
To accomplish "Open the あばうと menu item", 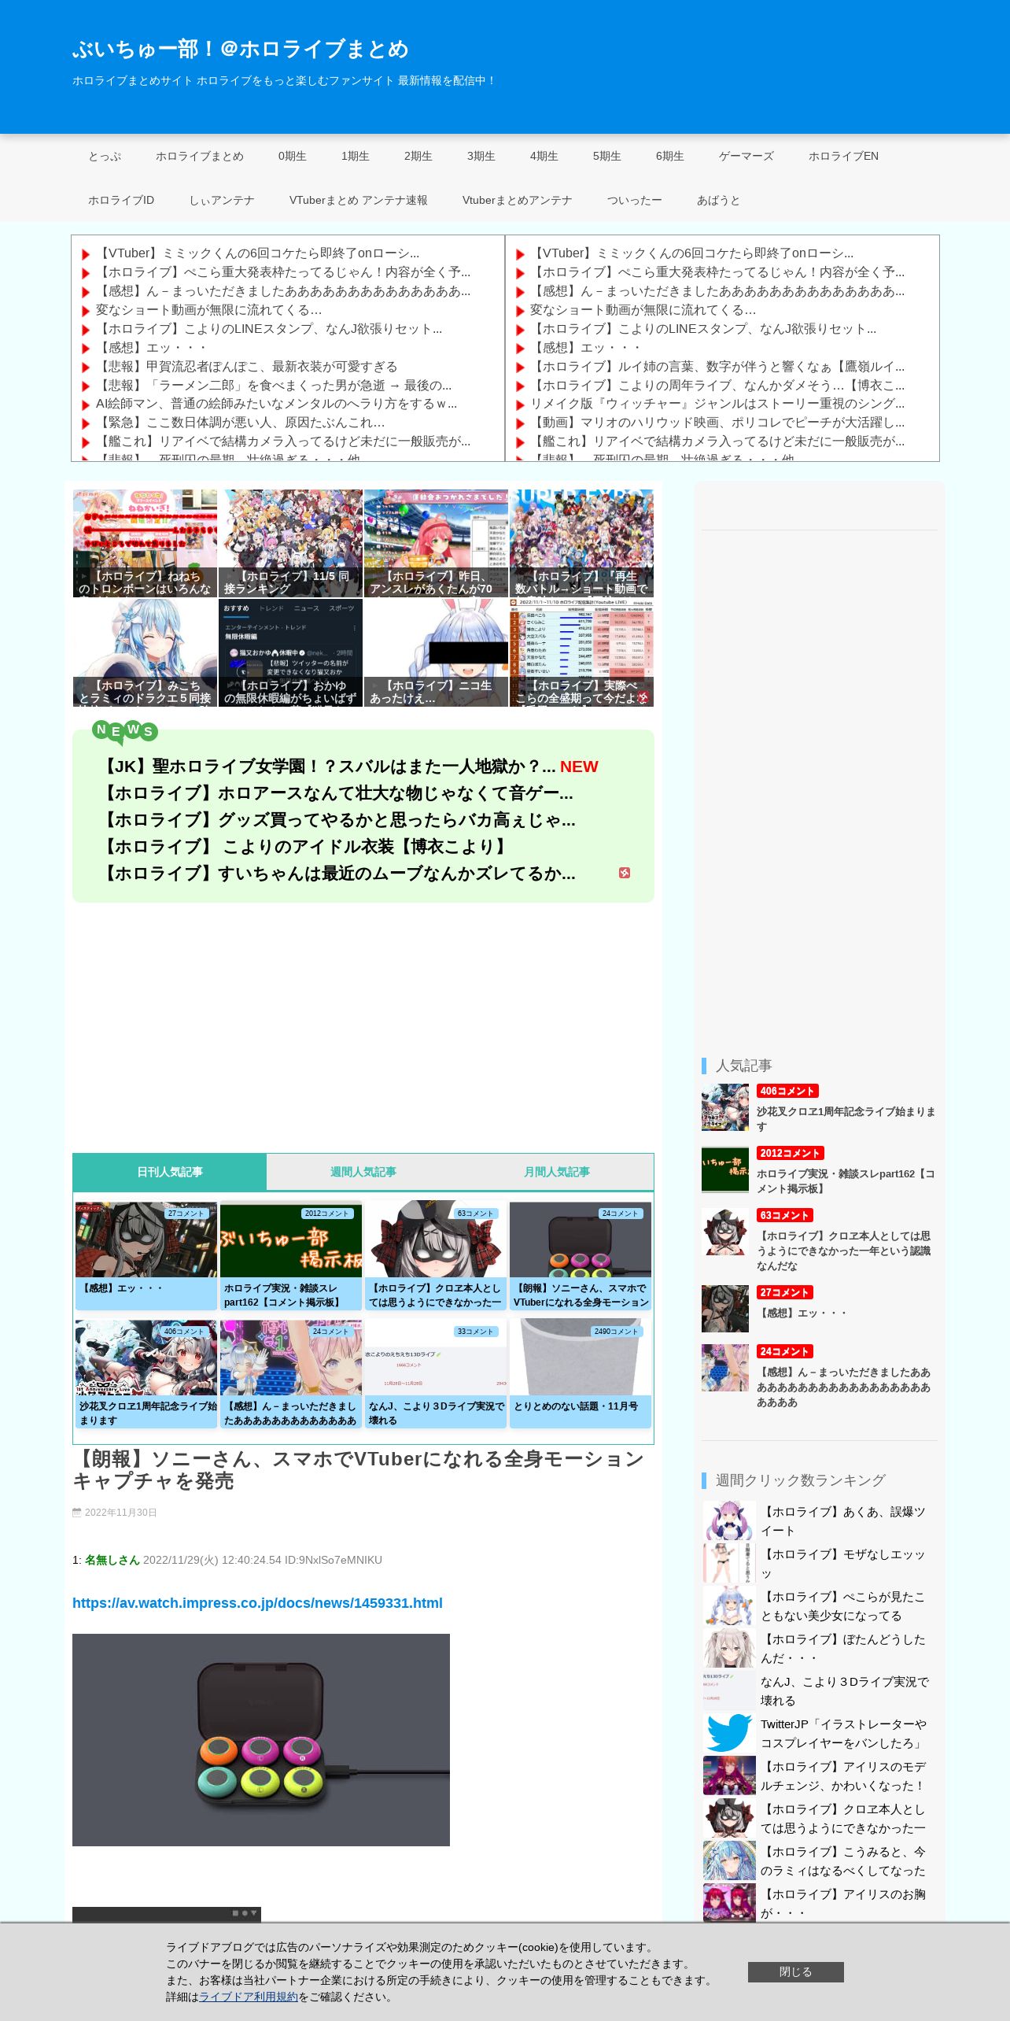I will tap(719, 200).
